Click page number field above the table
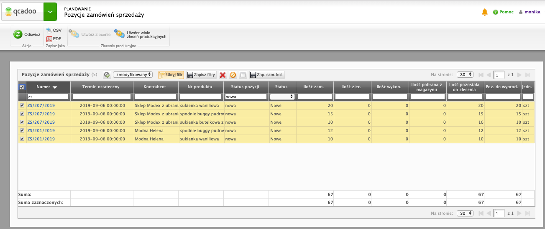Viewport: 545px width, 229px height. coord(499,75)
